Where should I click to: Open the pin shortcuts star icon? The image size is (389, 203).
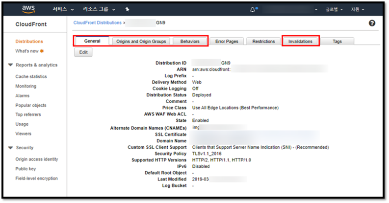[x=127, y=9]
